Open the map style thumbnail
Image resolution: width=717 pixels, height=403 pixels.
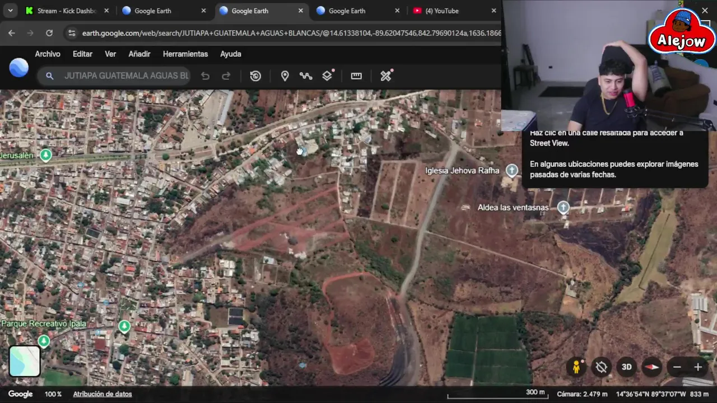[25, 361]
